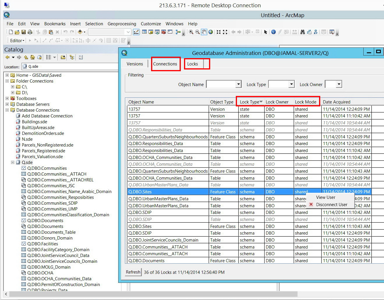Click the New Map File icon
This screenshot has width=384, height=300.
(11, 32)
